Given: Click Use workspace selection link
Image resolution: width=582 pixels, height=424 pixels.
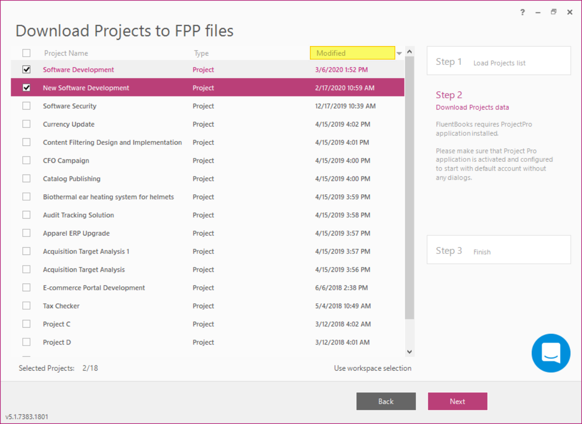Looking at the screenshot, I should tap(372, 368).
